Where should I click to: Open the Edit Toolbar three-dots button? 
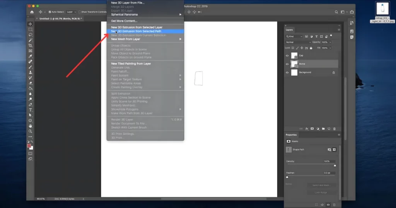(30, 136)
